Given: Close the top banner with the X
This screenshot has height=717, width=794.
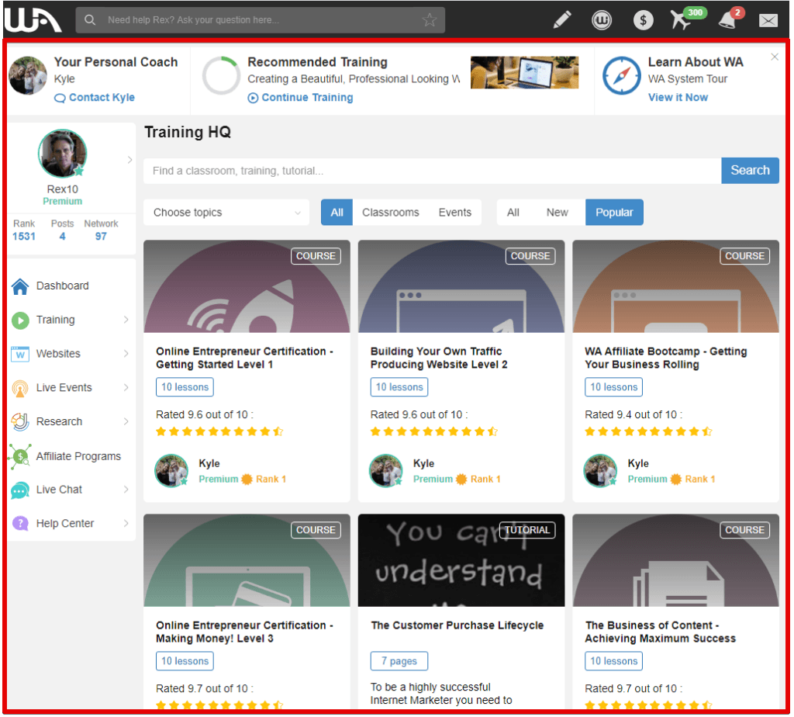Looking at the screenshot, I should (x=775, y=57).
